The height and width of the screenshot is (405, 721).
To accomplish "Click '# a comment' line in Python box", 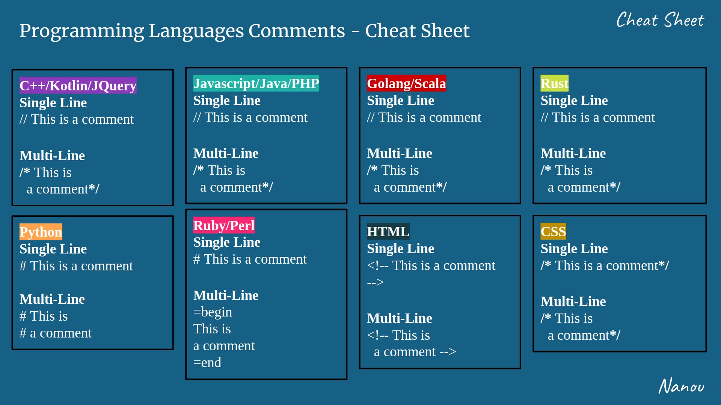I will click(55, 333).
